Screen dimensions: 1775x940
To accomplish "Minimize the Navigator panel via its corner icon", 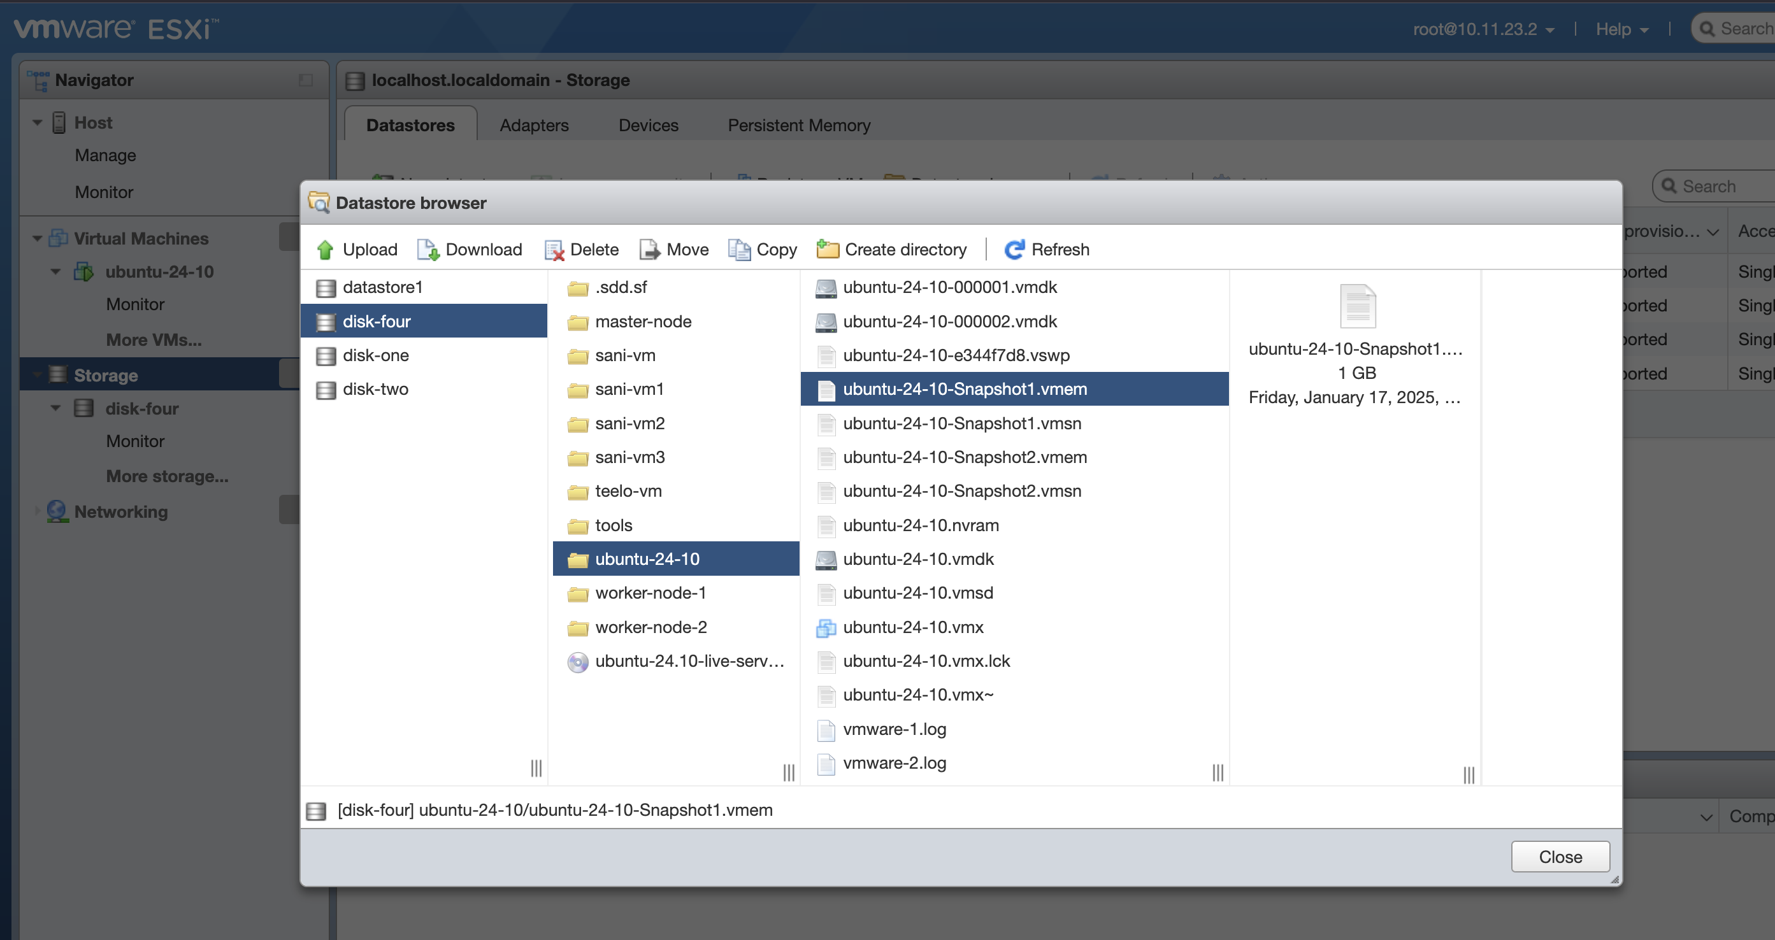I will coord(306,81).
